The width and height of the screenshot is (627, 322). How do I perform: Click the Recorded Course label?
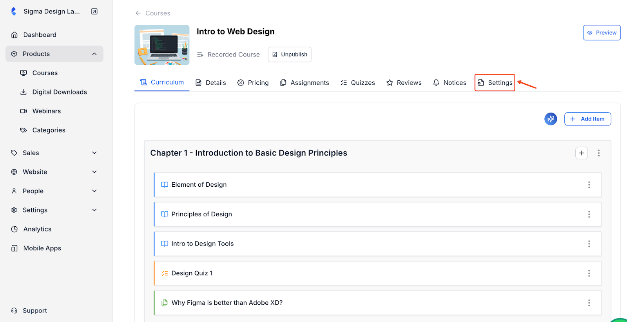(x=234, y=55)
